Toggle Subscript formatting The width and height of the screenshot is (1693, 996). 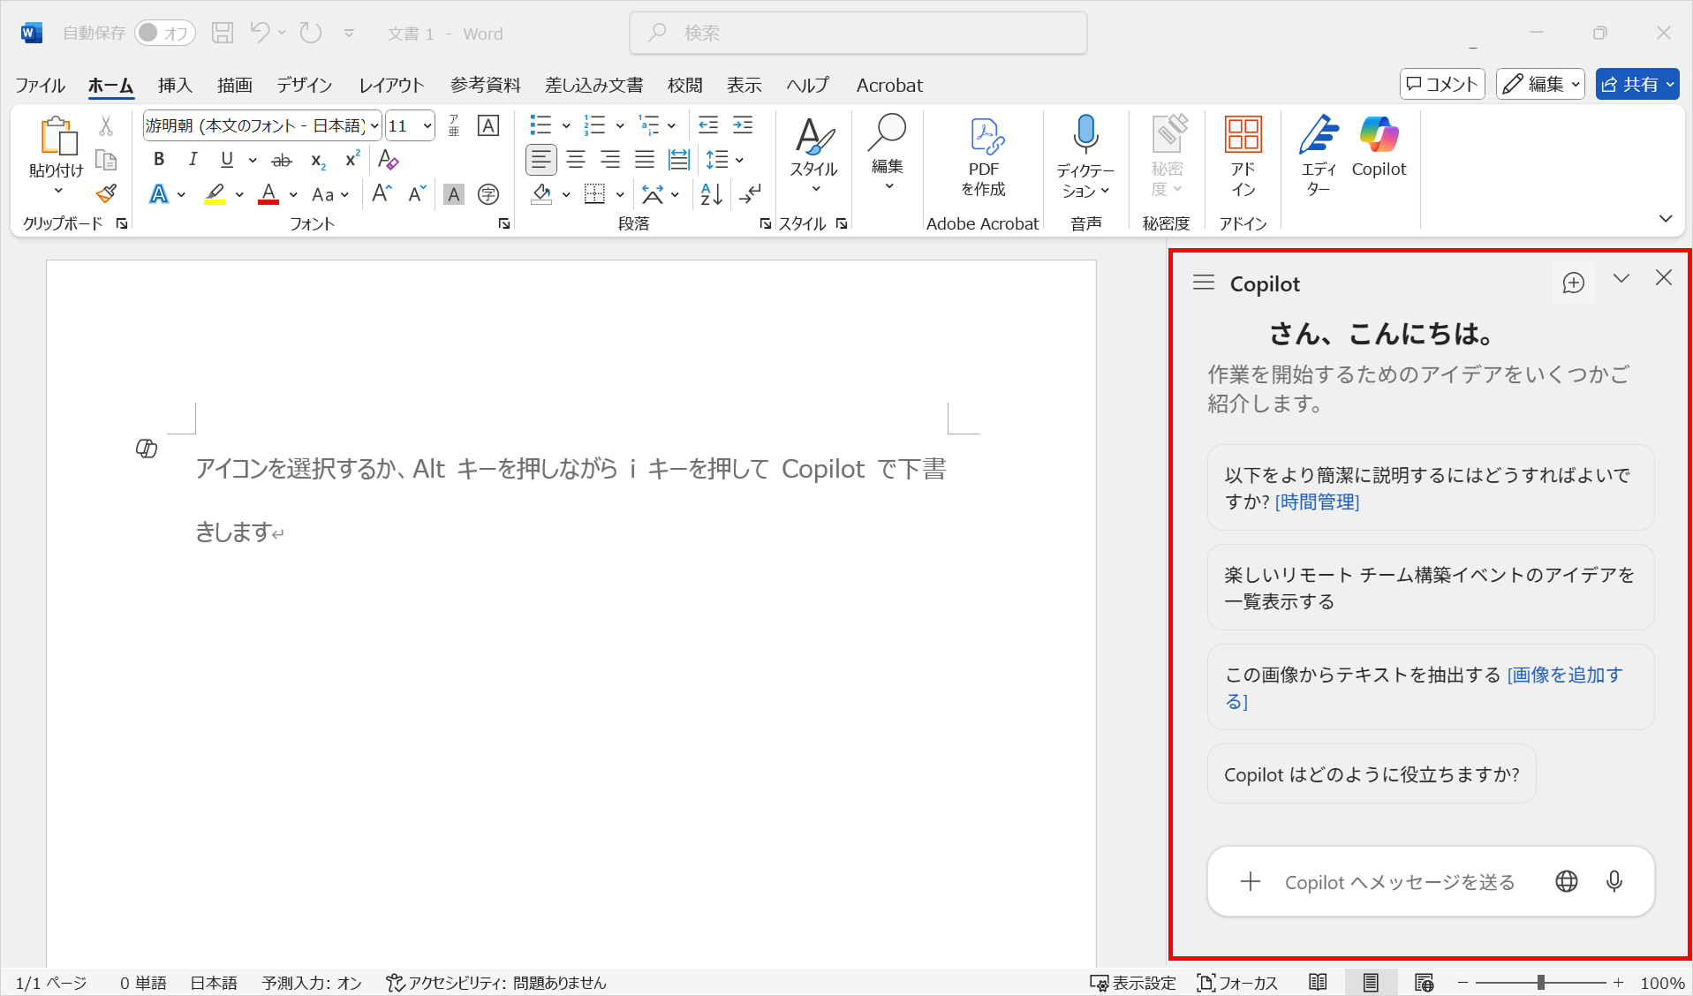[x=318, y=160]
